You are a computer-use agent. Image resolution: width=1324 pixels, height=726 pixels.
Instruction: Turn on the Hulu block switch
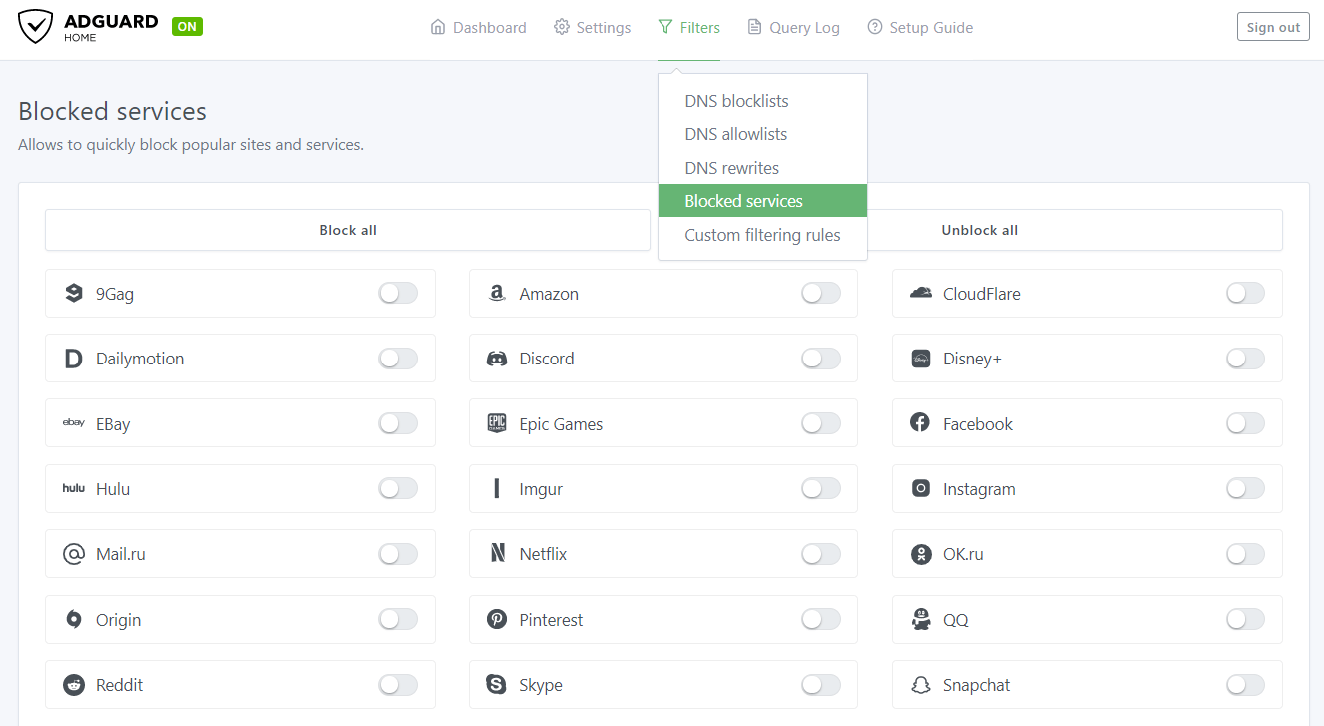coord(398,488)
